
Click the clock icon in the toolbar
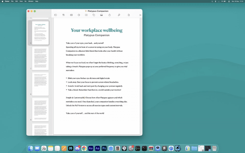79,15
